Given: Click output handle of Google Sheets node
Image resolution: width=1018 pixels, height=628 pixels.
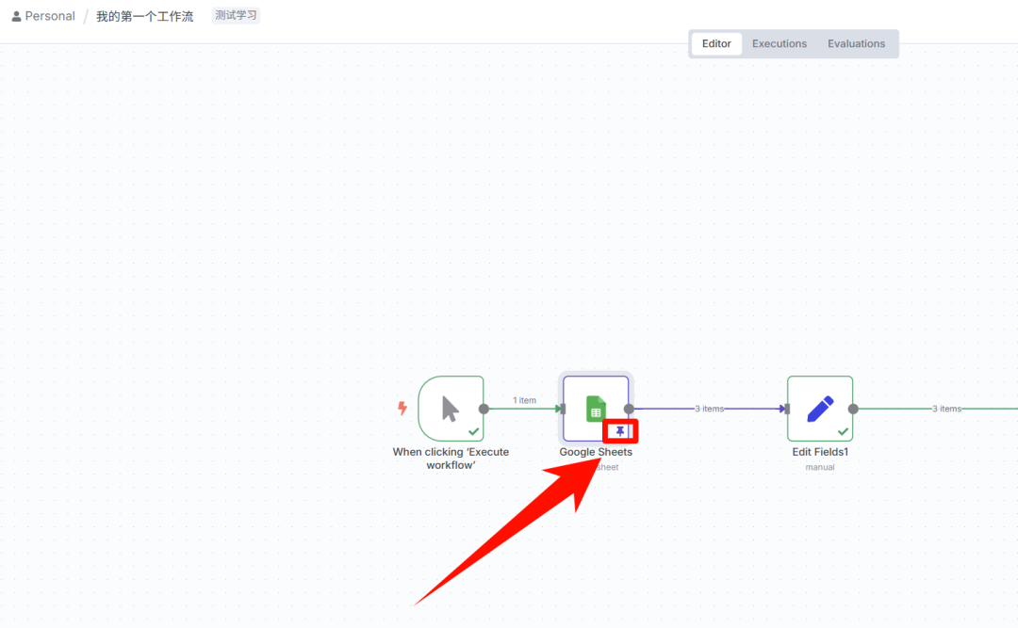Looking at the screenshot, I should (629, 409).
